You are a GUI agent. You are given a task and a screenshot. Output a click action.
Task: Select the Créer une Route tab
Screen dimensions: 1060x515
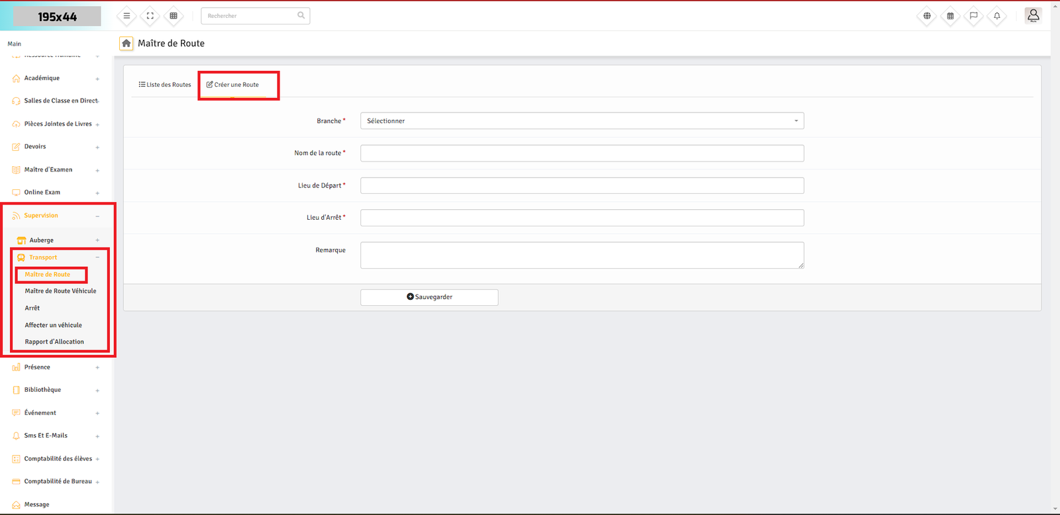click(233, 85)
